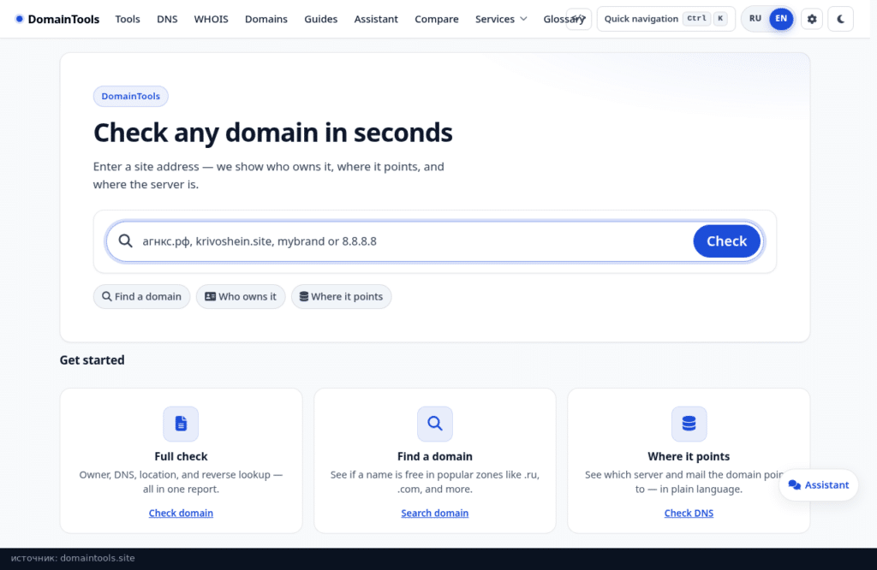Open the Check domain link
The image size is (877, 570).
pos(181,513)
